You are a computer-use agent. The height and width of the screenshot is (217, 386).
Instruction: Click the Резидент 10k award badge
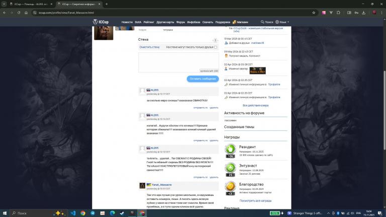coord(230,151)
